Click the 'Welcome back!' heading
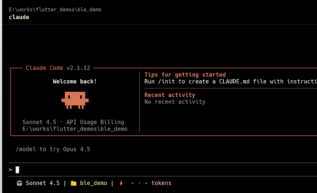 click(75, 82)
